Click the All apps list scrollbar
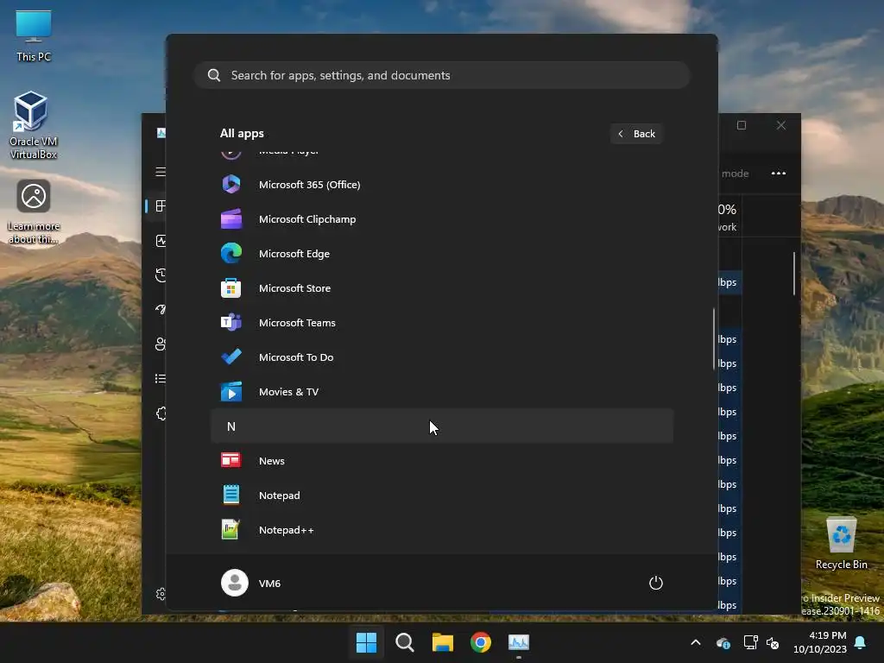 [714, 338]
